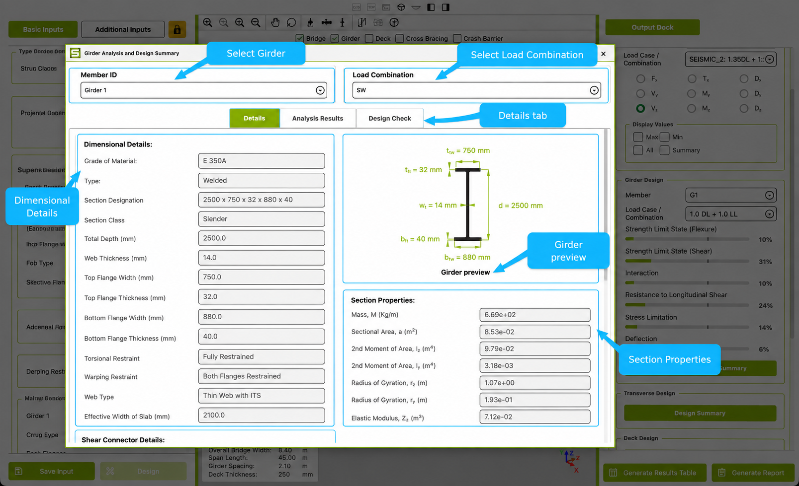Image resolution: width=799 pixels, height=486 pixels.
Task: Click the horizontal girder member icon
Action: point(327,22)
